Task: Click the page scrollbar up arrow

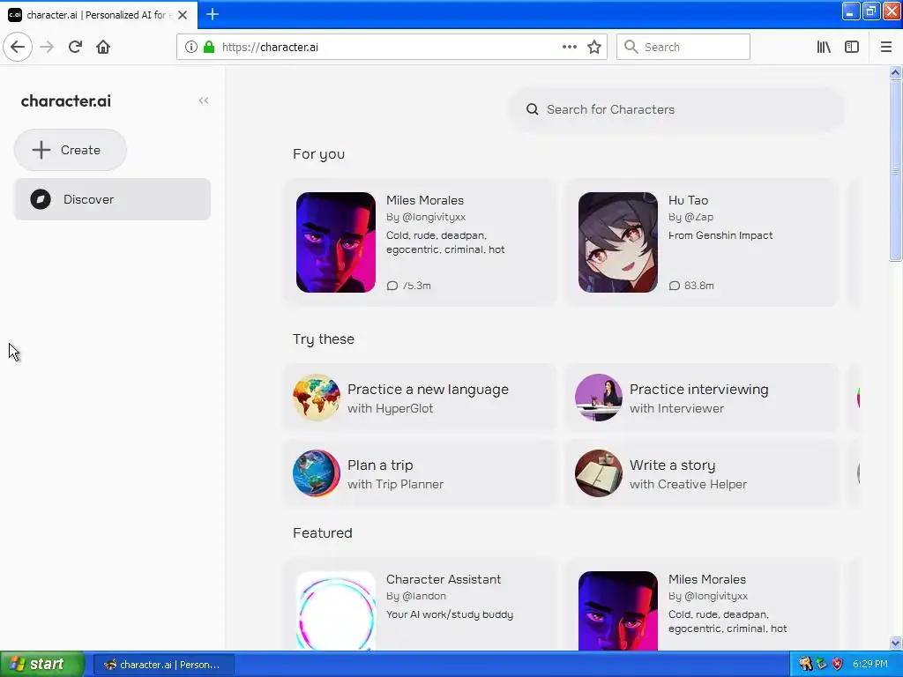Action: coord(895,72)
